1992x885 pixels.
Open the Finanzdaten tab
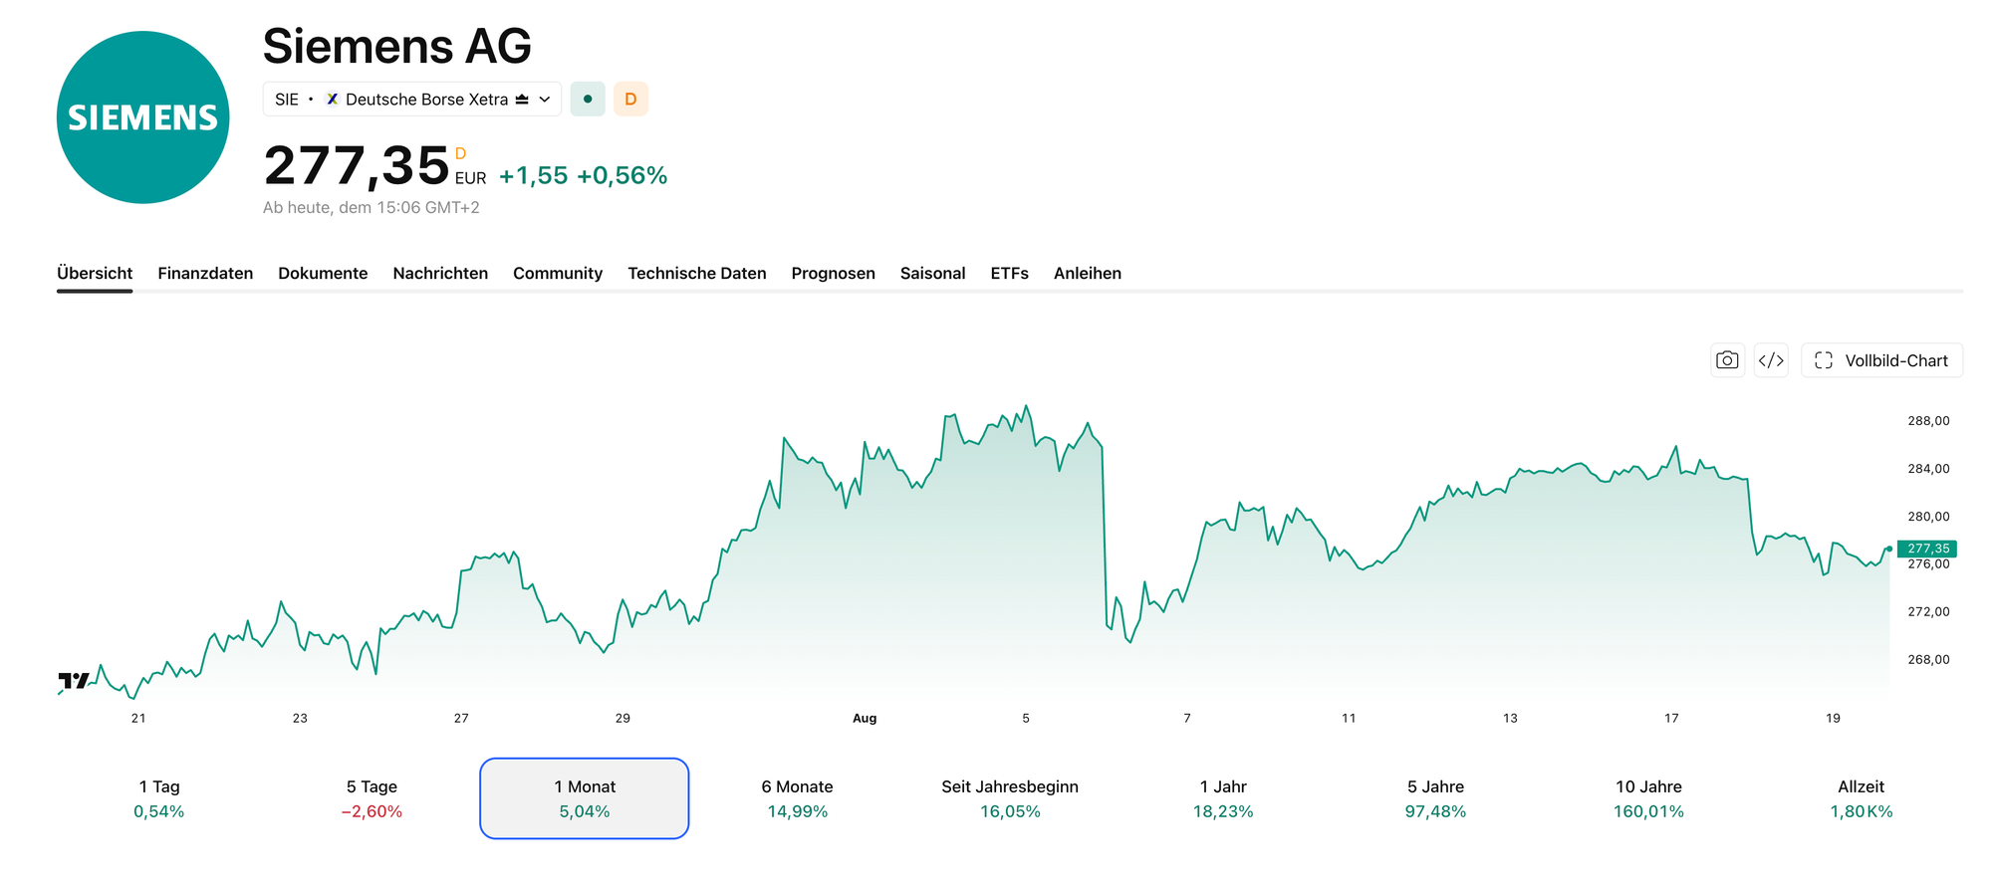(205, 273)
